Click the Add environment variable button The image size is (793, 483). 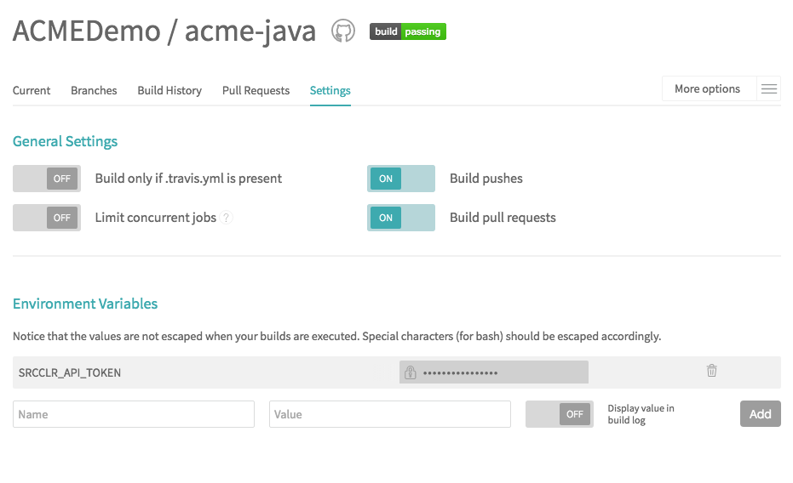760,414
